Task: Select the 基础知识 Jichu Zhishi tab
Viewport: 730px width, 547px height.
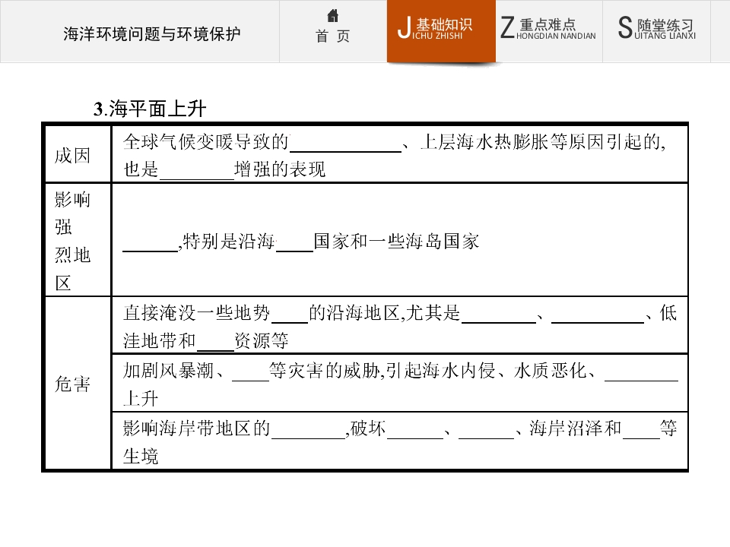Action: 441,32
